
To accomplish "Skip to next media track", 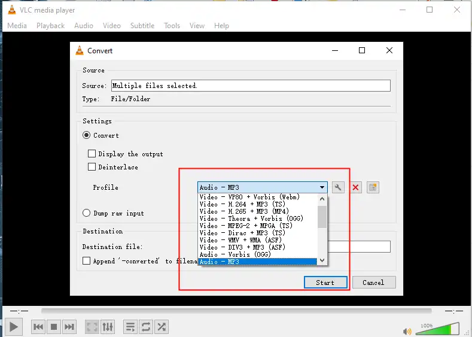I will pos(69,327).
